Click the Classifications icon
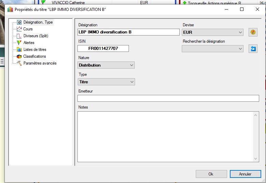 point(19,56)
